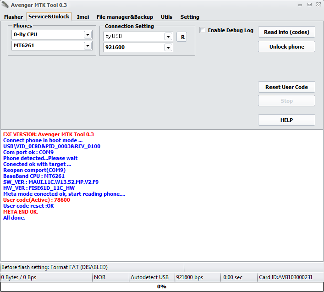324x292 pixels.
Task: Click the '0 Bytes / 0 Bps' status cell
Action: click(x=46, y=277)
